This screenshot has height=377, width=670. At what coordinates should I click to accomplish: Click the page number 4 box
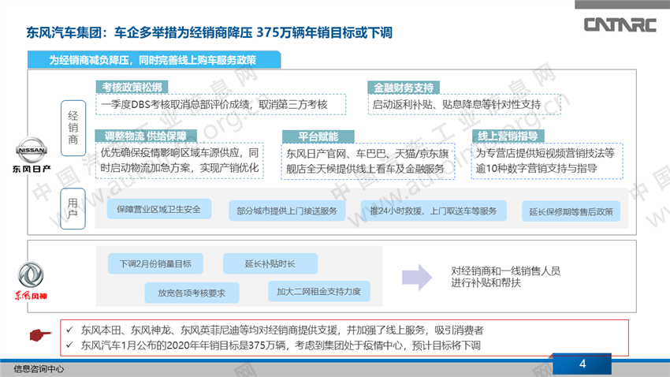coord(582,364)
